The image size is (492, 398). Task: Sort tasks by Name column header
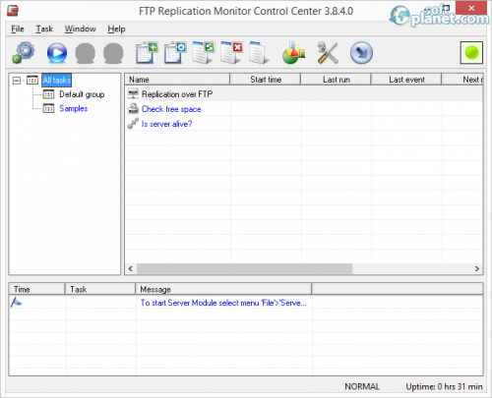click(x=177, y=80)
